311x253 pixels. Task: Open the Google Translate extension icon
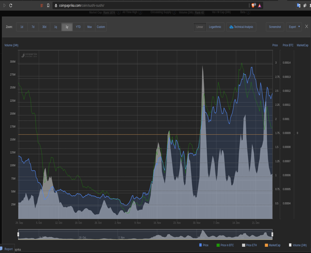coord(299,5)
